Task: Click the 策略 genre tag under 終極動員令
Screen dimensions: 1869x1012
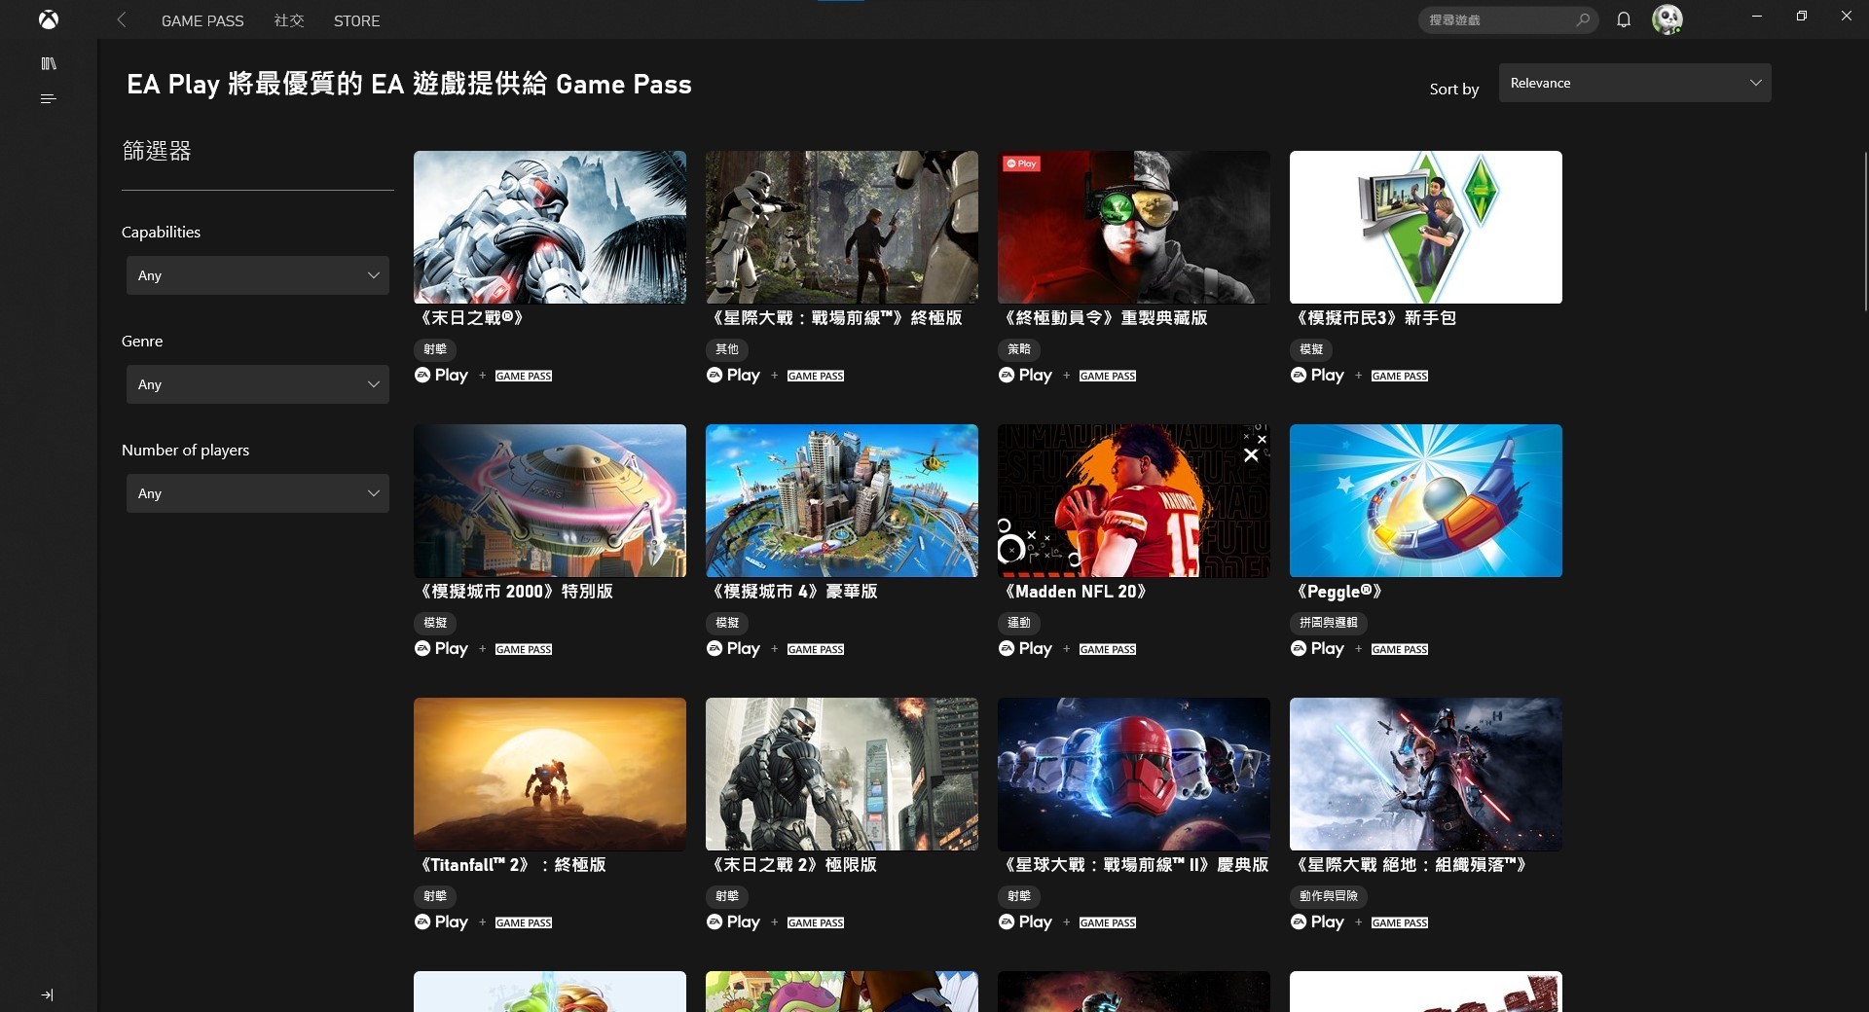Action: click(x=1019, y=349)
